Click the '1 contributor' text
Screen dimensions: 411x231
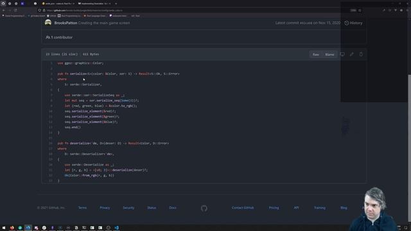click(x=59, y=37)
